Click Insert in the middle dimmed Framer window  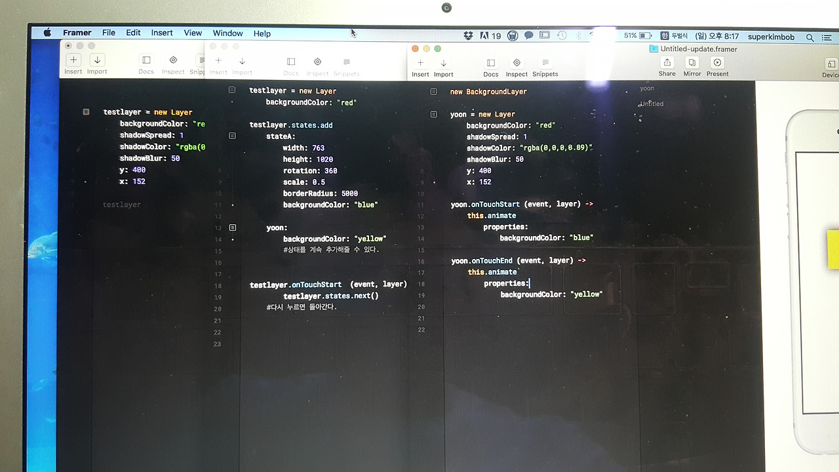click(218, 65)
